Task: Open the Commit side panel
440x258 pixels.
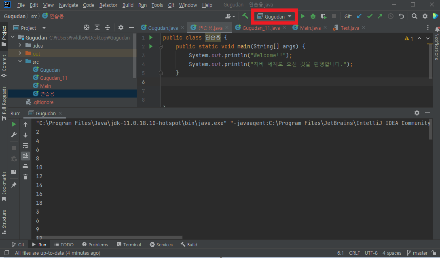Action: (4, 66)
